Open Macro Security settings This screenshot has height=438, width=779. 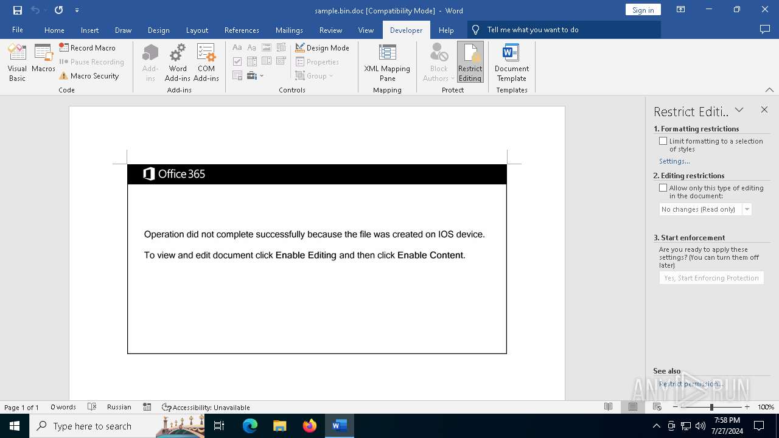pos(89,76)
